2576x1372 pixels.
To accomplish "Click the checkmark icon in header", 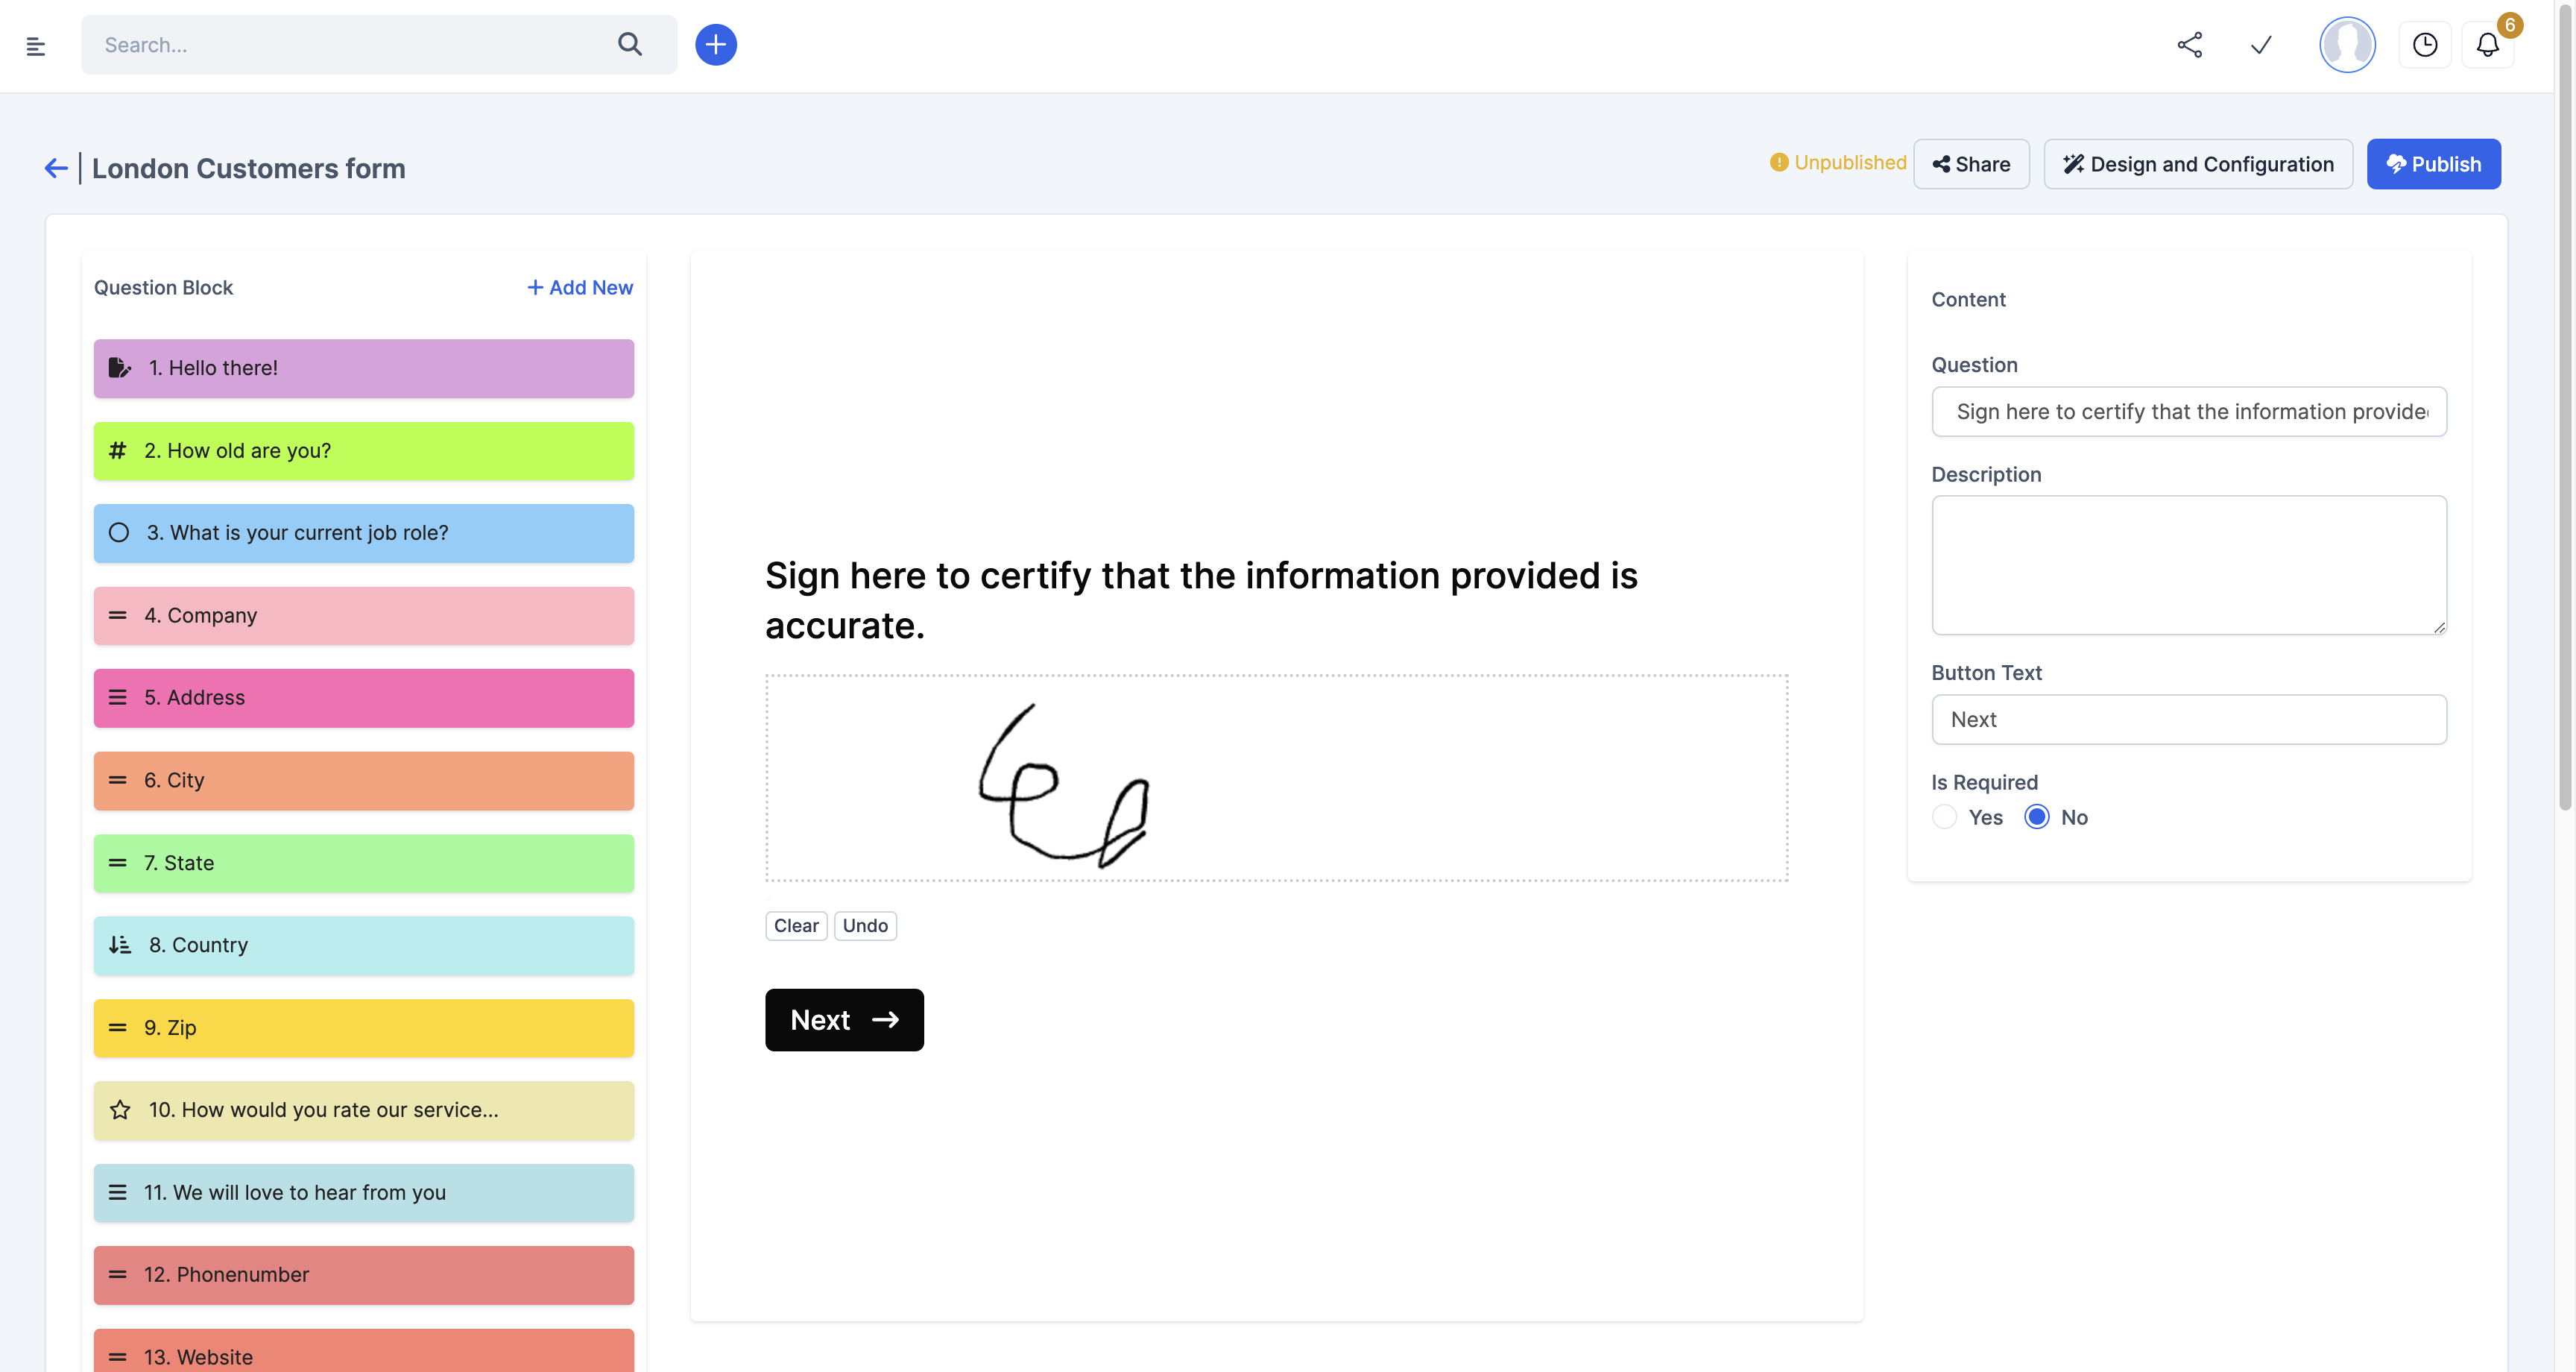I will pos(2261,45).
